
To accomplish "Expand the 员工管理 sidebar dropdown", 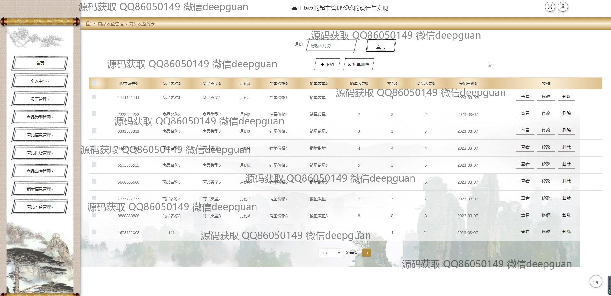I will 40,99.
